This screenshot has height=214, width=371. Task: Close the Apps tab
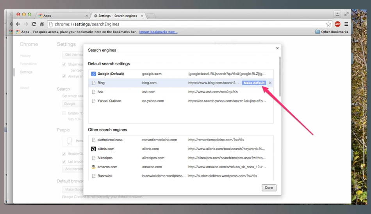87,16
